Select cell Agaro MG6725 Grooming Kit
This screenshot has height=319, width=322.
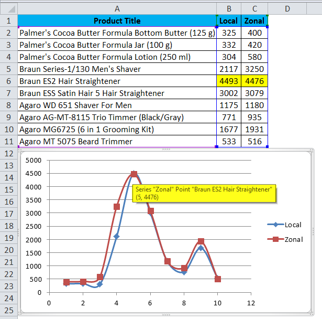[x=117, y=129]
